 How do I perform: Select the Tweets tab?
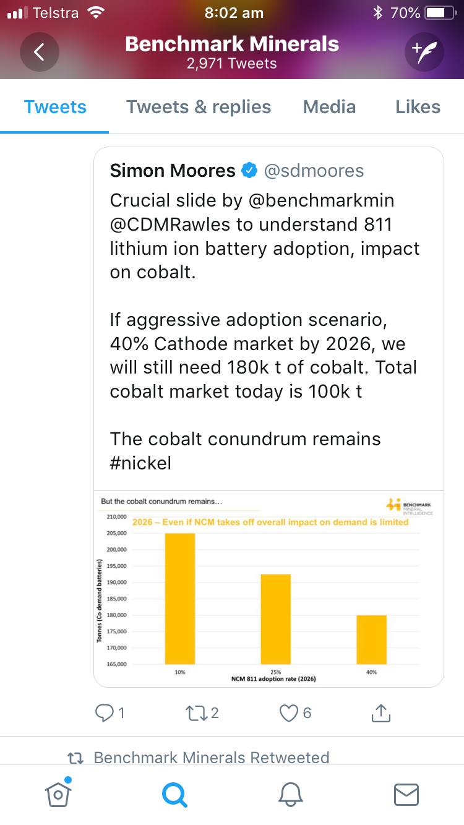[55, 107]
